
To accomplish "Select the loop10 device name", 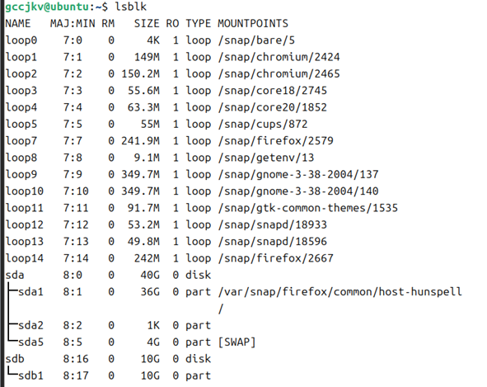I will 25,191.
